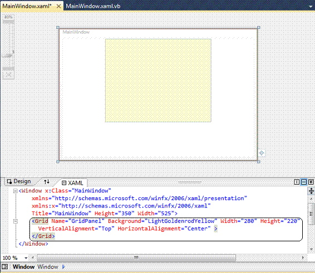The image size is (315, 273).
Task: Choose vertical split layout icon
Action: [297, 182]
